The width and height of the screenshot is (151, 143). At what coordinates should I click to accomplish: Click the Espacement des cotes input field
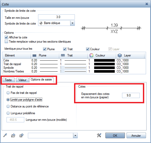coord(131,95)
